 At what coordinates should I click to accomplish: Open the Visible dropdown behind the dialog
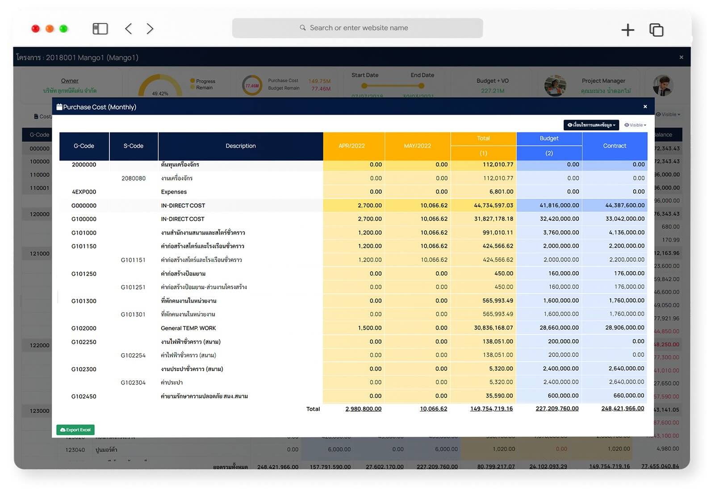click(x=668, y=115)
